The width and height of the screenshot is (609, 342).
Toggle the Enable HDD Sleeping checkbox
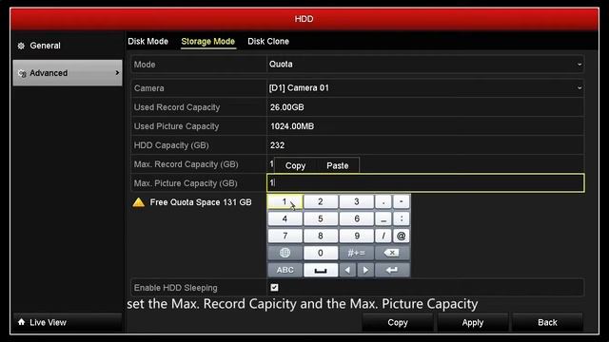[274, 287]
